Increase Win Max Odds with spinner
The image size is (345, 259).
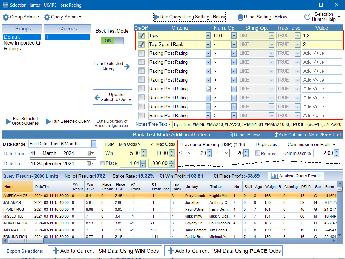point(172,151)
